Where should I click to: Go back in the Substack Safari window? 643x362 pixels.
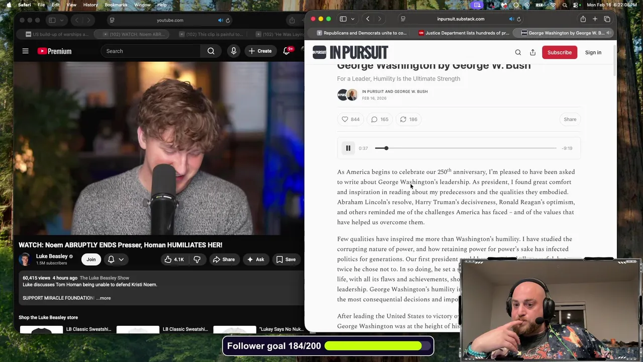pyautogui.click(x=368, y=19)
